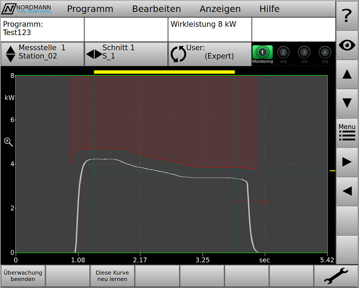Open the Programm menu
The width and height of the screenshot is (359, 288).
pos(90,9)
